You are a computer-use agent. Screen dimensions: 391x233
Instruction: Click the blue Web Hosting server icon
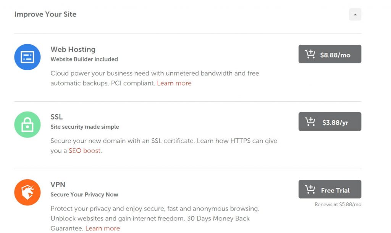[x=27, y=57]
